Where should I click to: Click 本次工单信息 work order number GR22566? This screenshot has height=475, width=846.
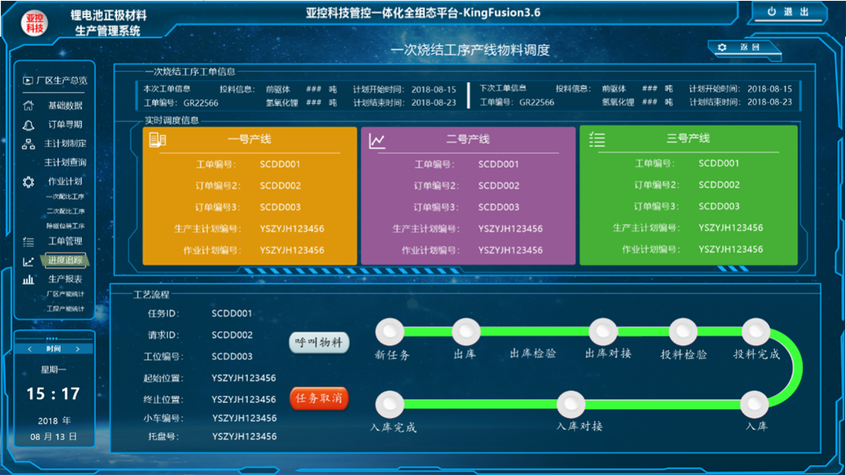pos(201,103)
